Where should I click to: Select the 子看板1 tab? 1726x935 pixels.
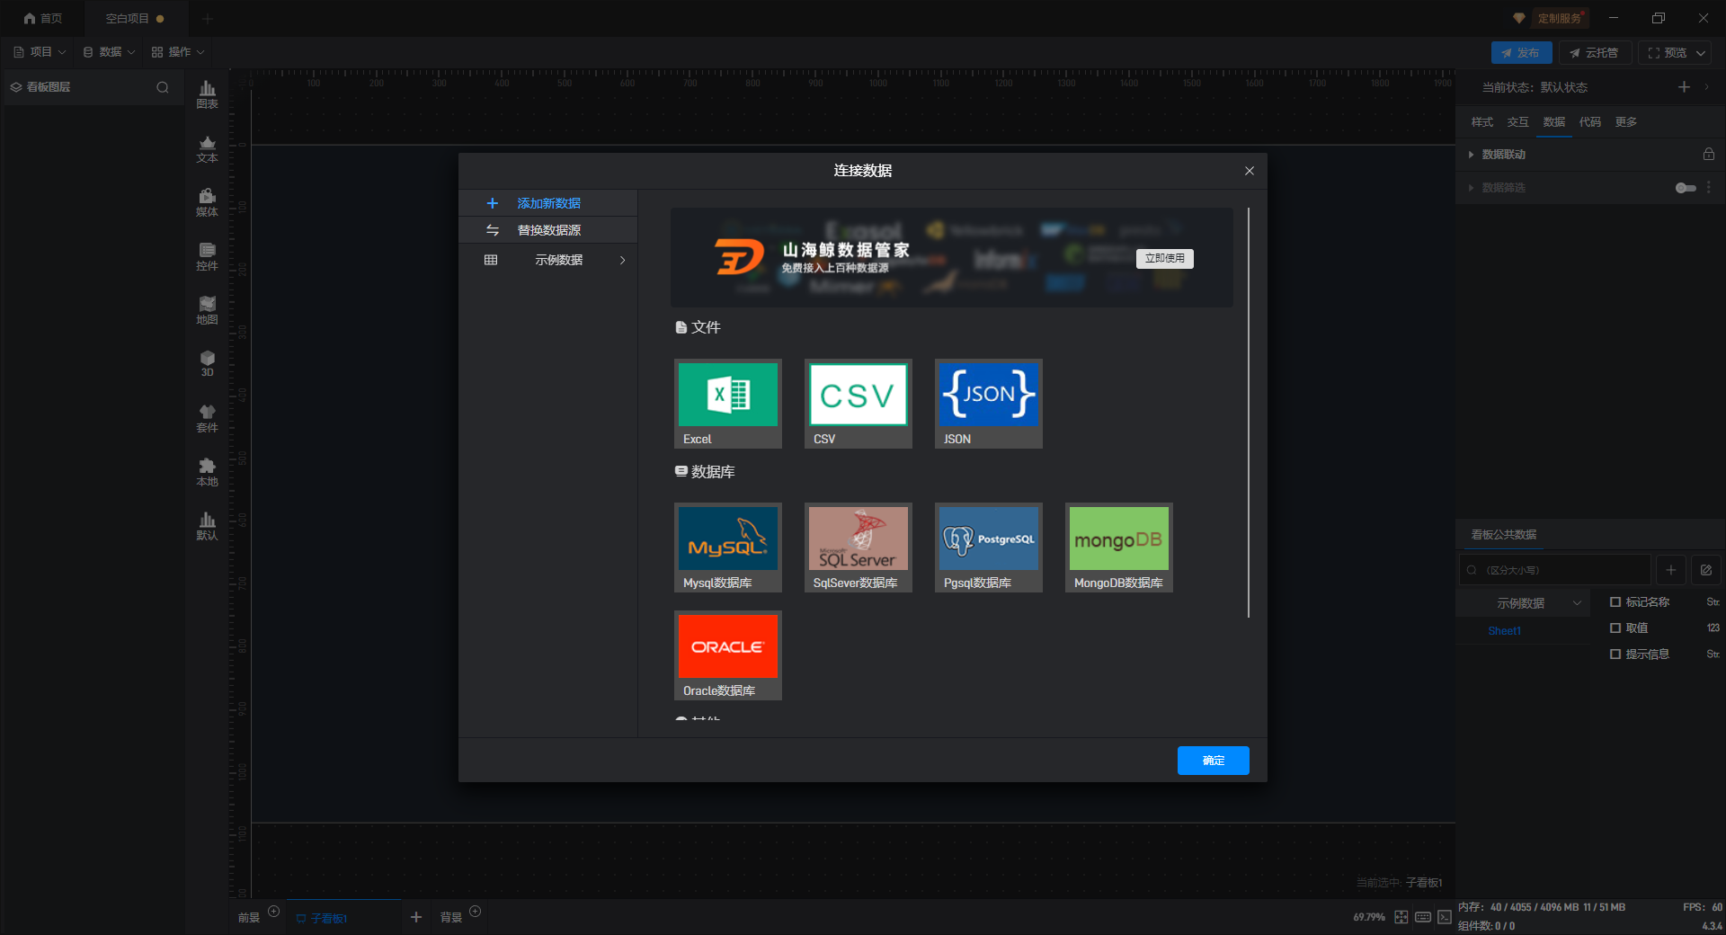pyautogui.click(x=343, y=918)
